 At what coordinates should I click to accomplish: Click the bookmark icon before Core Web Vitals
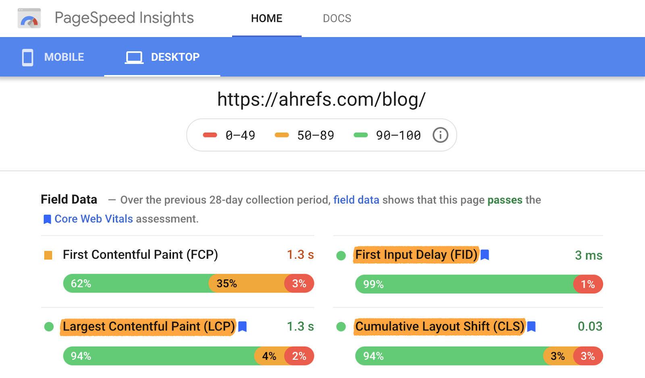tap(47, 219)
